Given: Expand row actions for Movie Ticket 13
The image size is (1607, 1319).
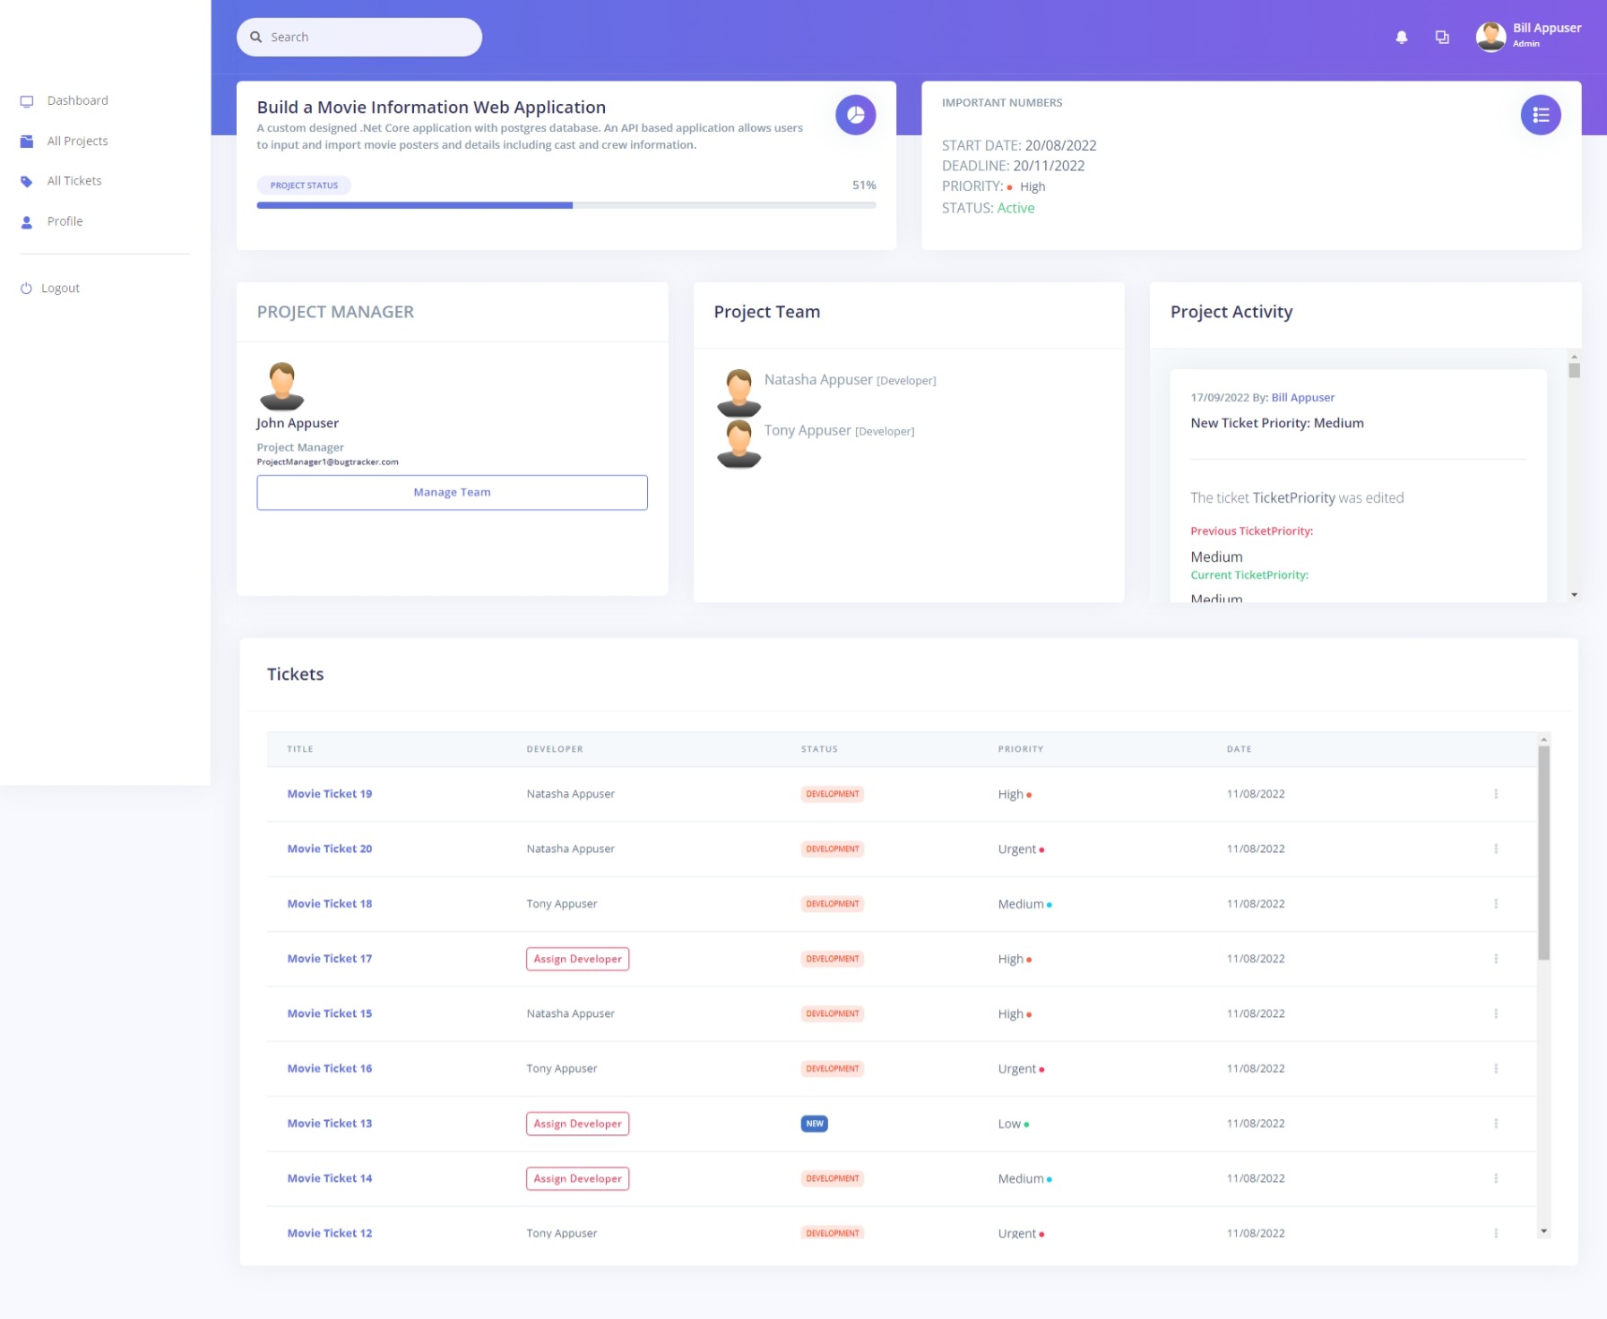Looking at the screenshot, I should (1495, 1124).
